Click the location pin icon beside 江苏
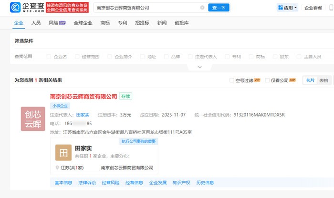Screen dimensions: 334x198 point(57,168)
